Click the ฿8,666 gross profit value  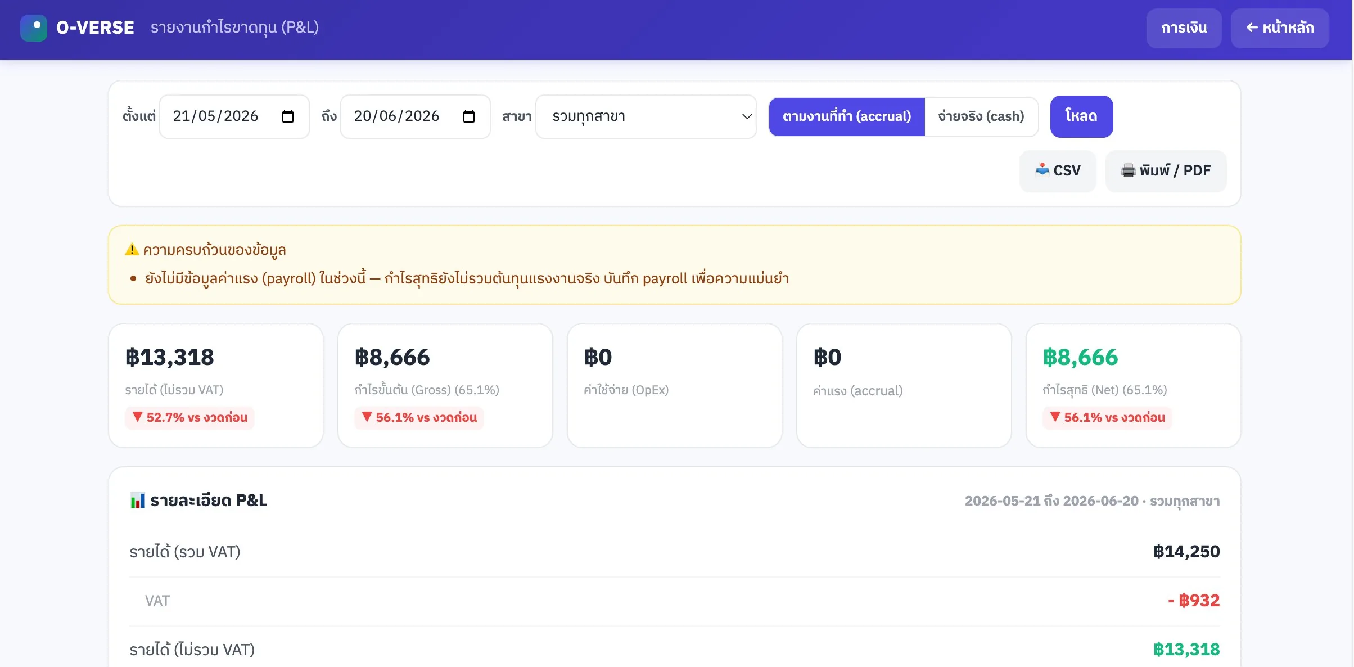(x=392, y=357)
